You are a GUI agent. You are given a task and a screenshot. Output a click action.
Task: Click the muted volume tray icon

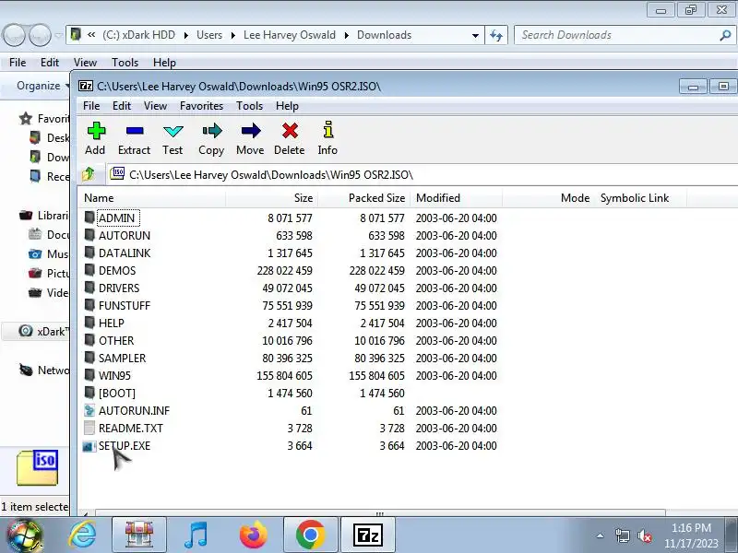click(644, 535)
